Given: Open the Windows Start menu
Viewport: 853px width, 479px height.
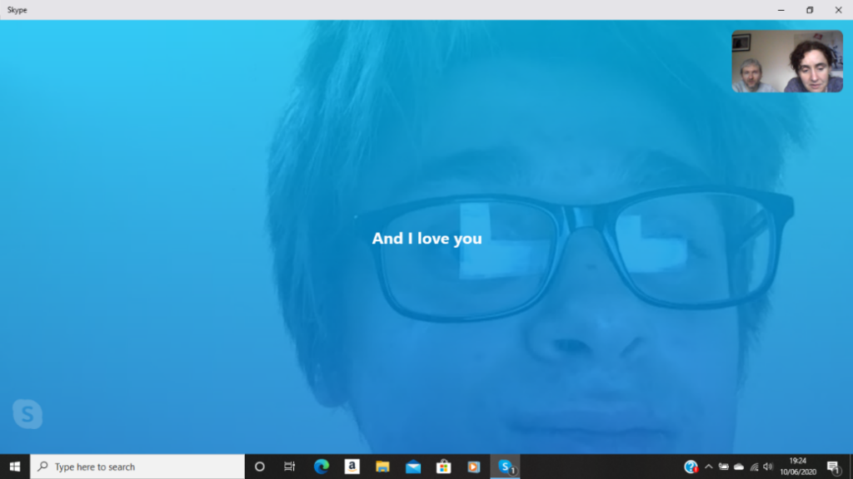Looking at the screenshot, I should point(14,467).
